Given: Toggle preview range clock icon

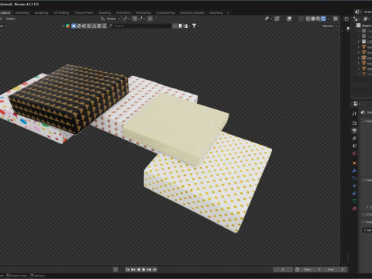Looking at the screenshot, I should 297,270.
